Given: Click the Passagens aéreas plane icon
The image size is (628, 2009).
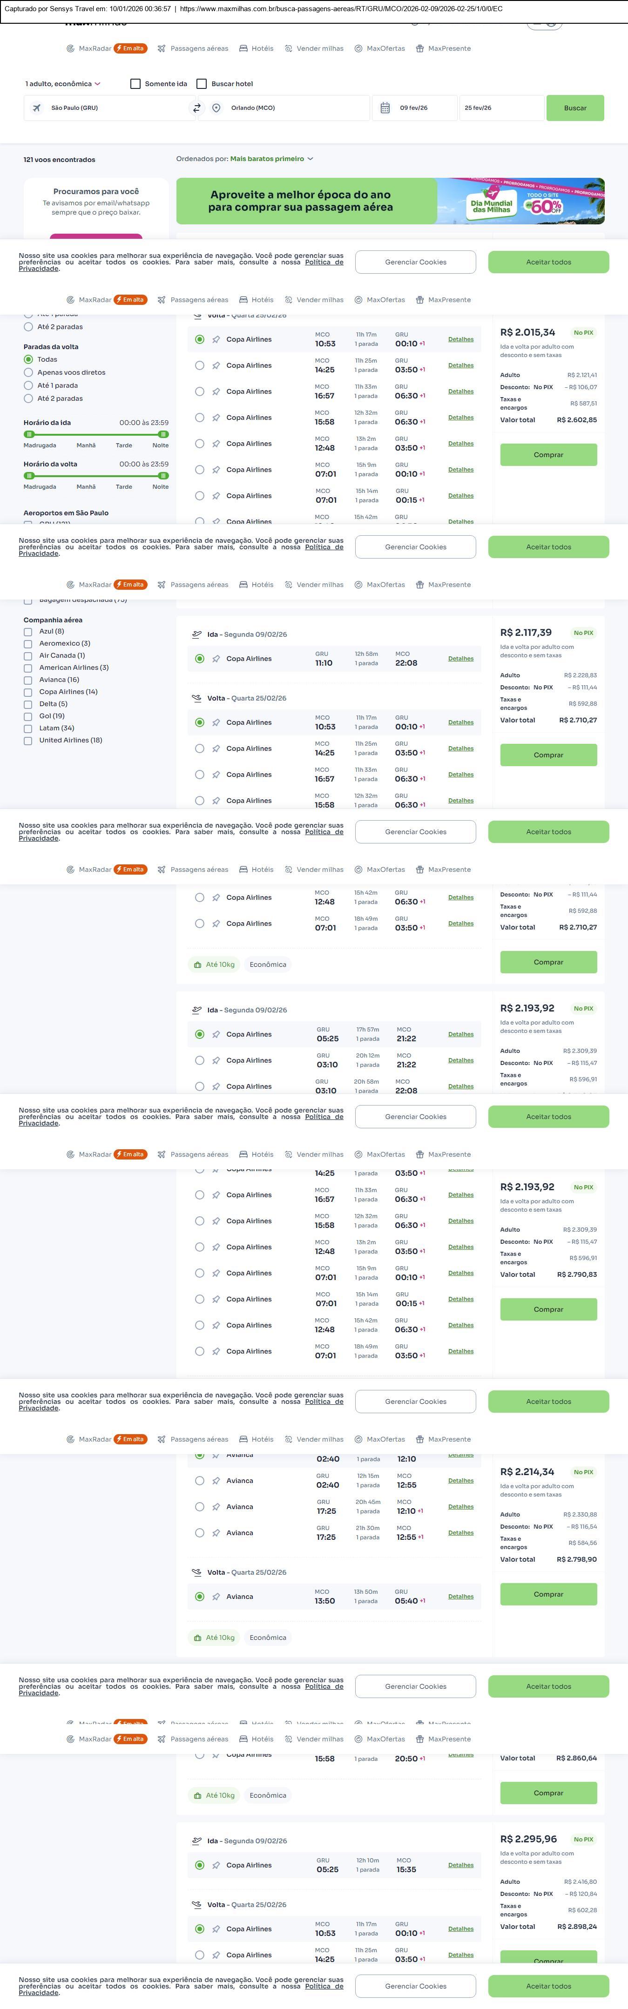Looking at the screenshot, I should click(162, 48).
